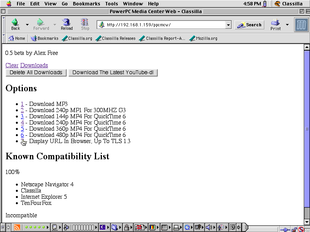The width and height of the screenshot is (310, 232).
Task: Open the Mozilla.org bookmark
Action: coord(203,38)
